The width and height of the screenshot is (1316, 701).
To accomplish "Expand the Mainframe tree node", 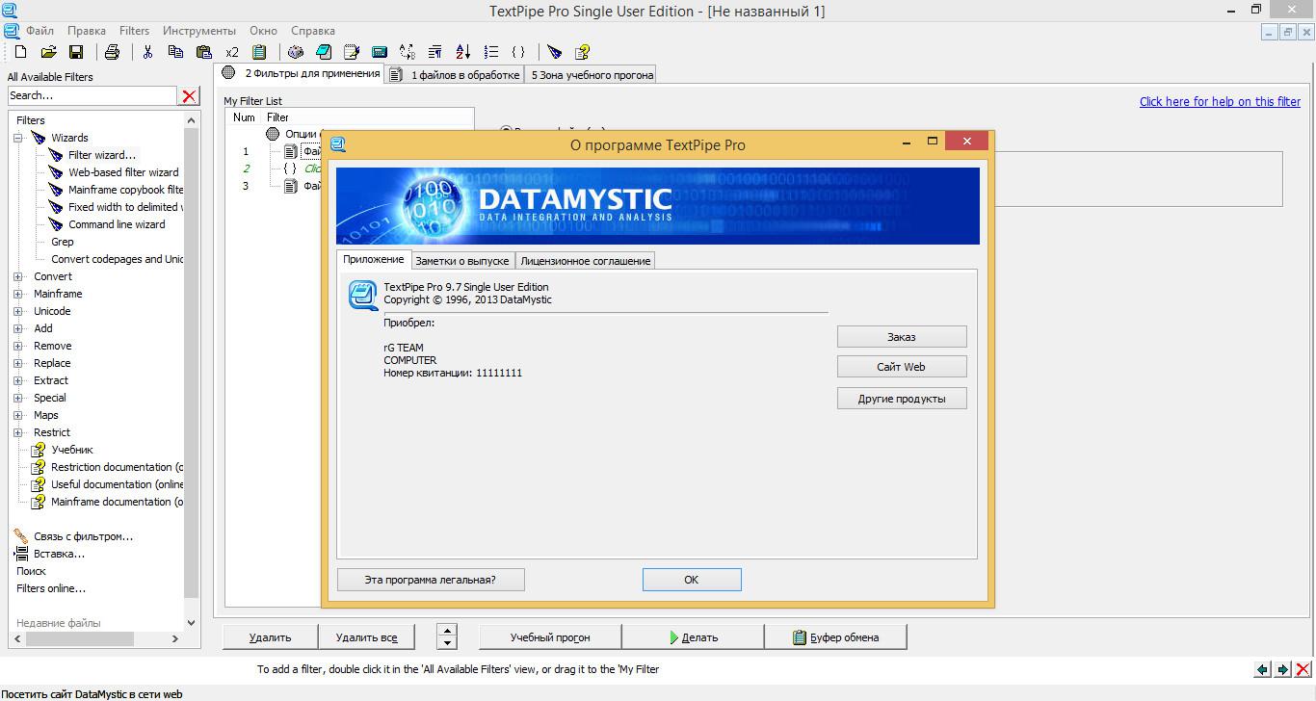I will coord(18,294).
